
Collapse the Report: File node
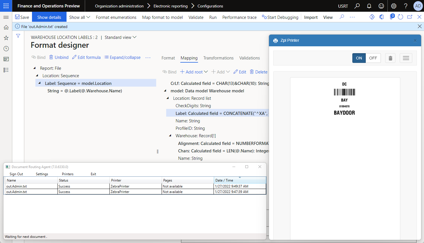[35, 68]
